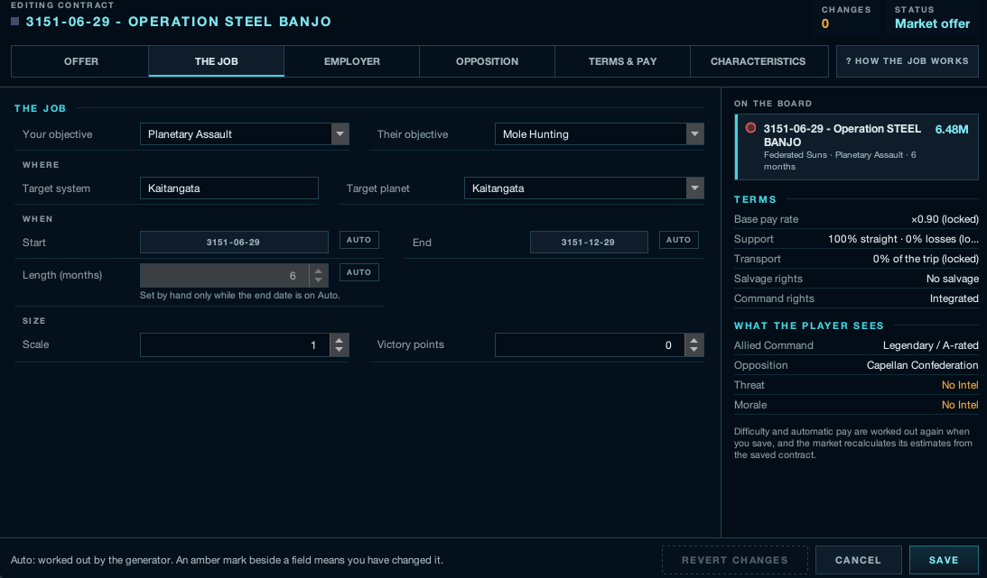987x578 pixels.
Task: Toggle Auto for Length in months
Action: tap(358, 272)
